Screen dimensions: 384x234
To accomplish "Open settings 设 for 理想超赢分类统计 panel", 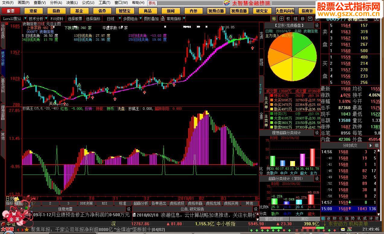I will 317,133.
